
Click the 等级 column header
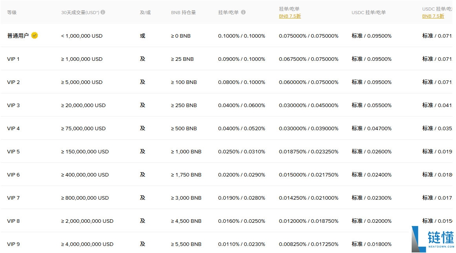click(12, 13)
